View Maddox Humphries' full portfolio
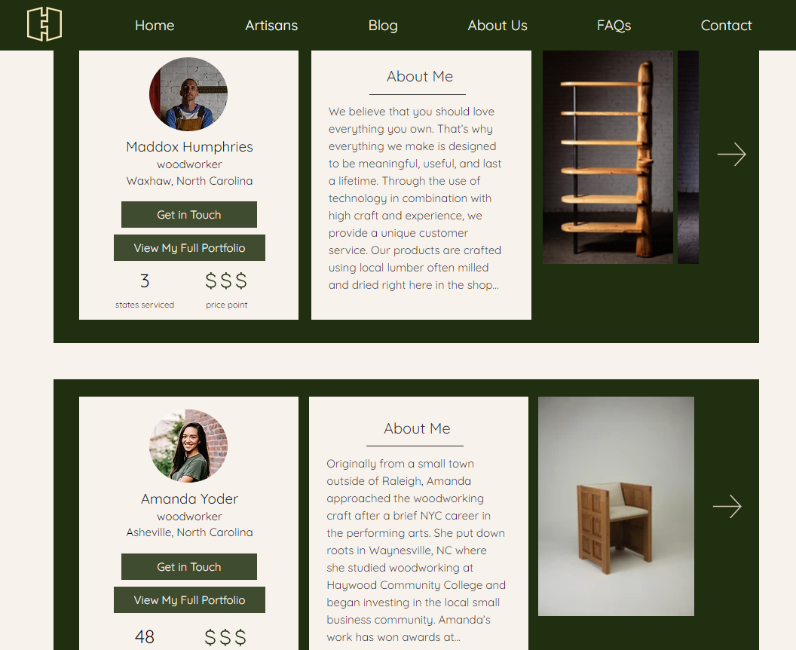This screenshot has height=650, width=796. (x=189, y=248)
